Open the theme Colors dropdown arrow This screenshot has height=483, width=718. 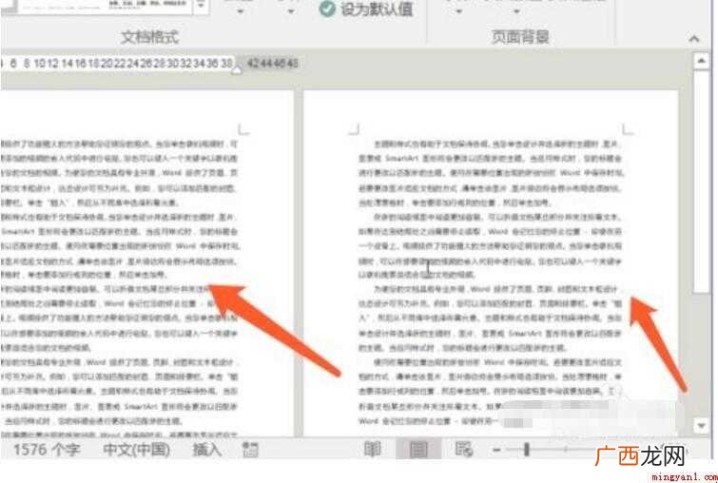point(241,11)
